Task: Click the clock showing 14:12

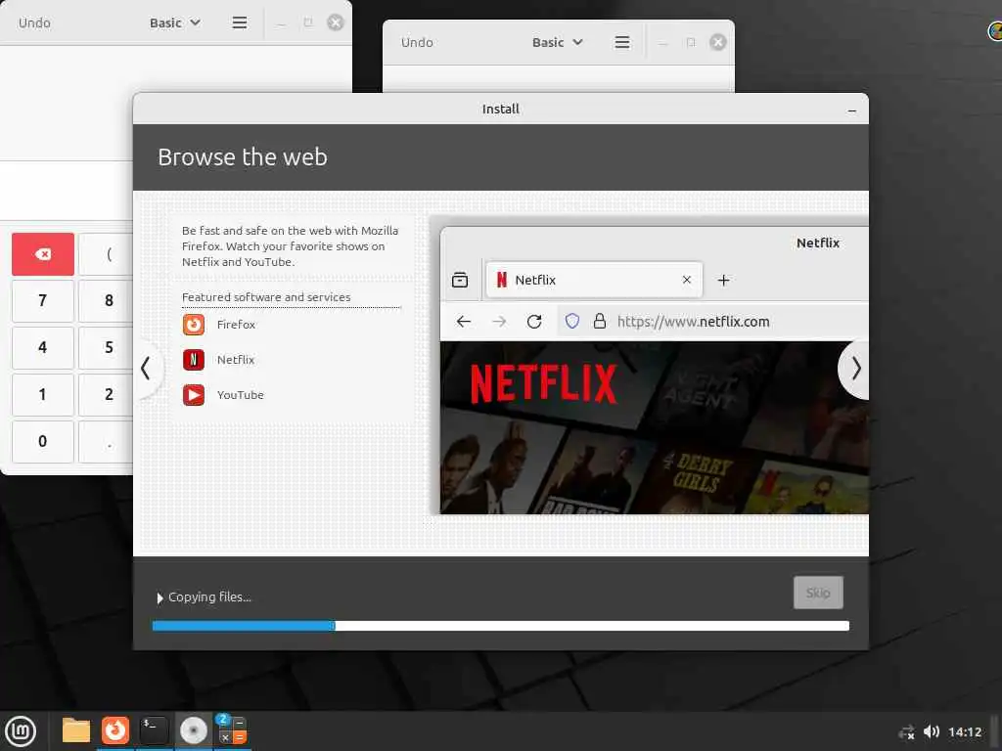Action: [965, 732]
